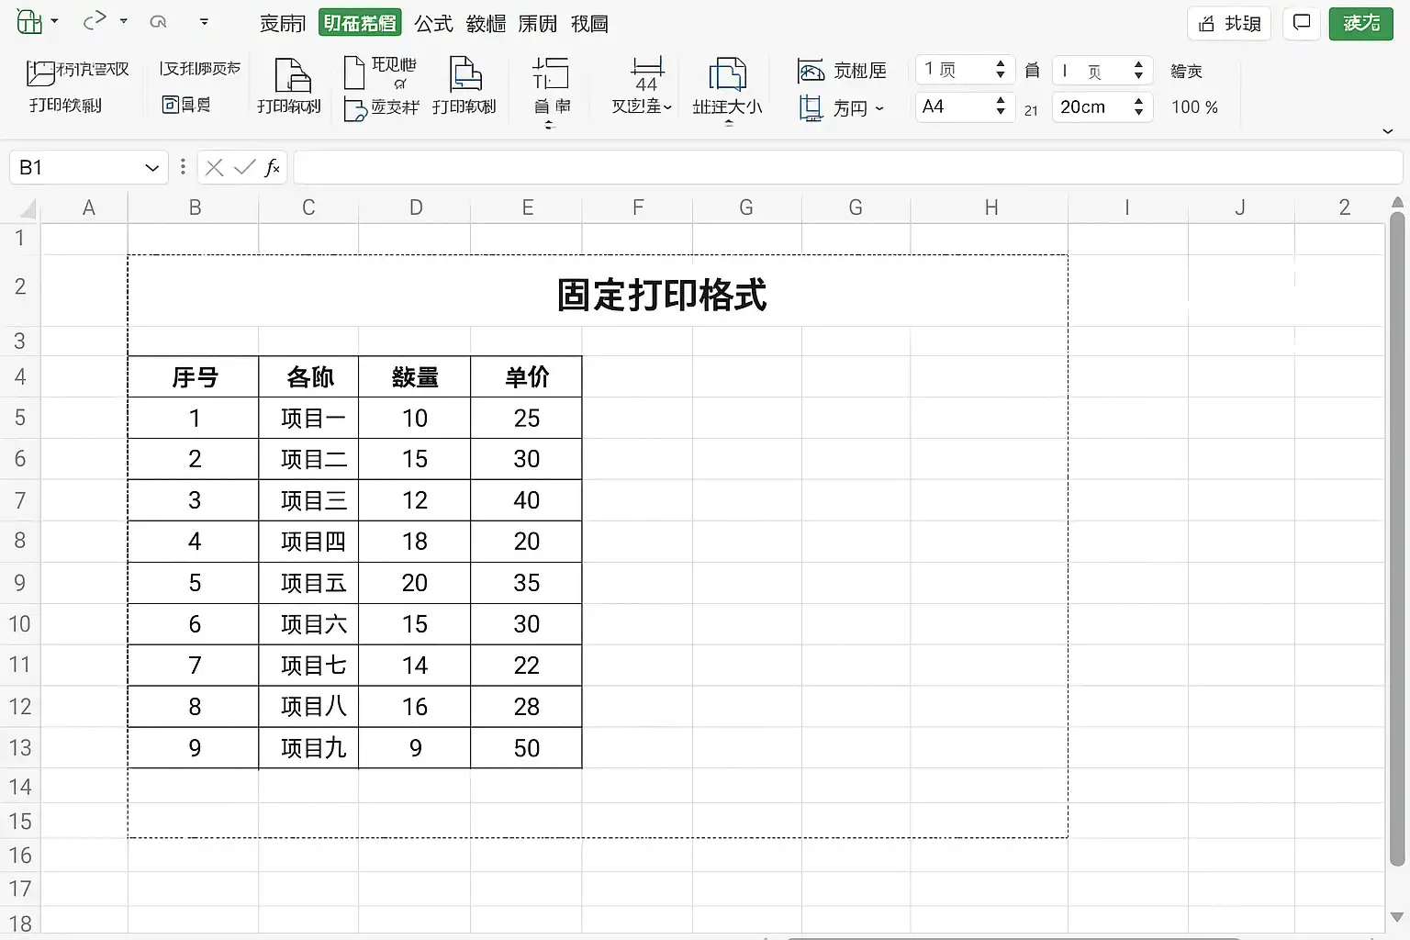Click the paper size icon ending 大小
The height and width of the screenshot is (940, 1410).
click(x=727, y=74)
